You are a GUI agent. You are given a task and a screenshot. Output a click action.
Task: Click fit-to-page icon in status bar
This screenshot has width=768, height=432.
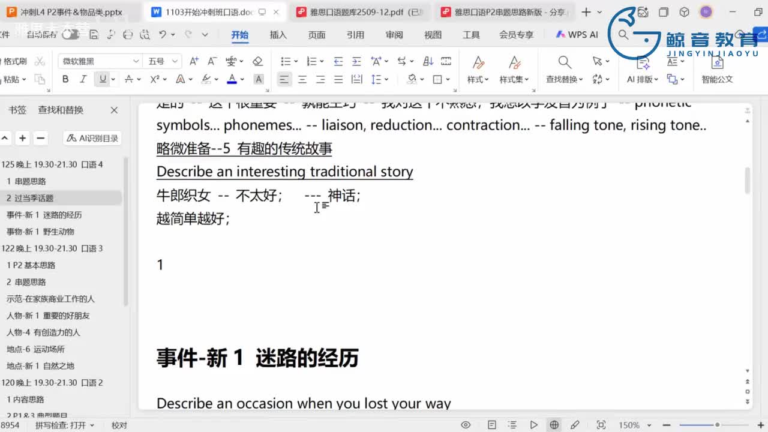point(601,425)
